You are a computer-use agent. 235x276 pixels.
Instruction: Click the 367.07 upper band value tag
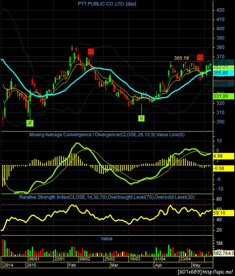coord(224,62)
